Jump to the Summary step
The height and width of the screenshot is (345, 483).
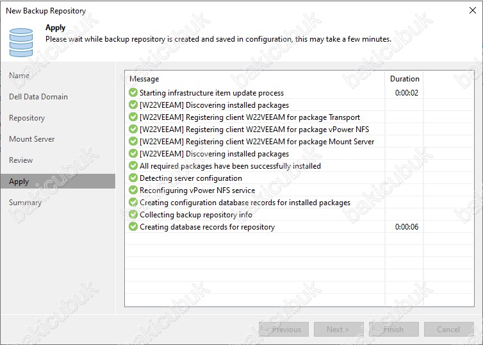coord(25,203)
